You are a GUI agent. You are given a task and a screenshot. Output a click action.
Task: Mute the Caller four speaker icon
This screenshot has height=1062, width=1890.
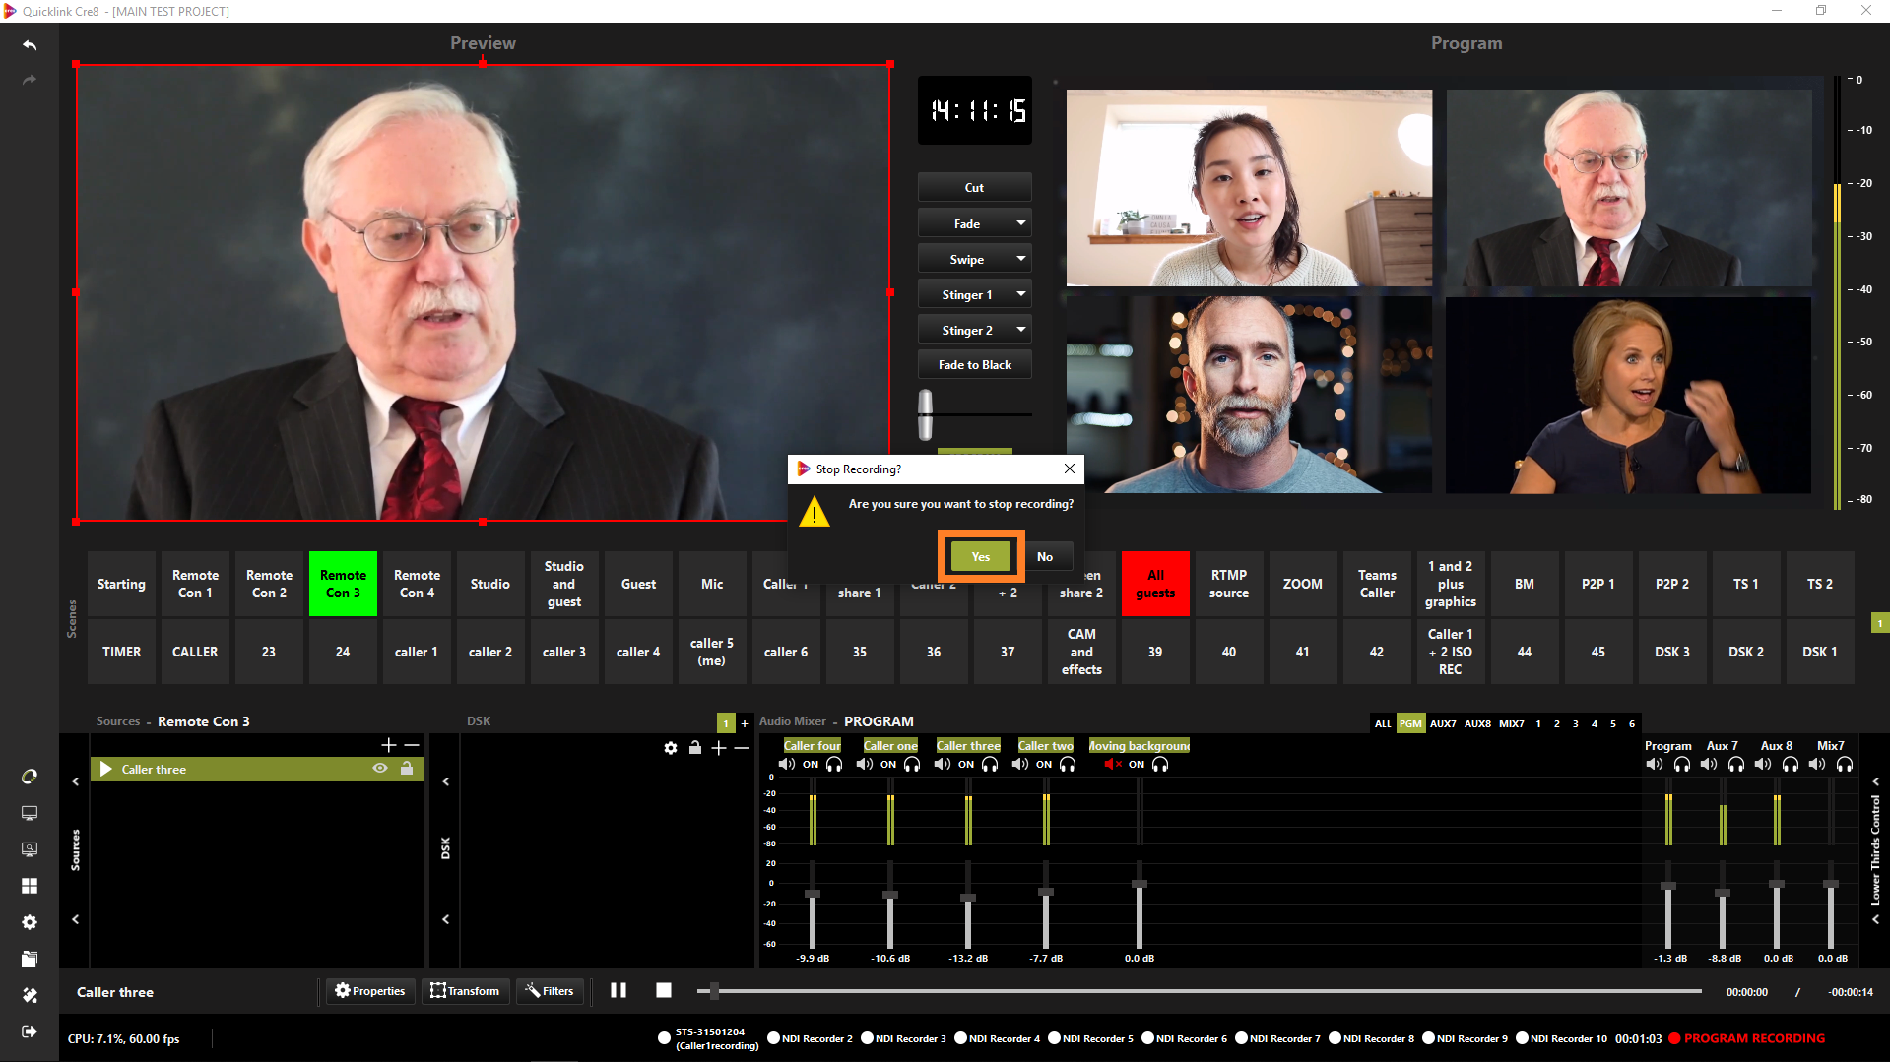click(x=787, y=764)
